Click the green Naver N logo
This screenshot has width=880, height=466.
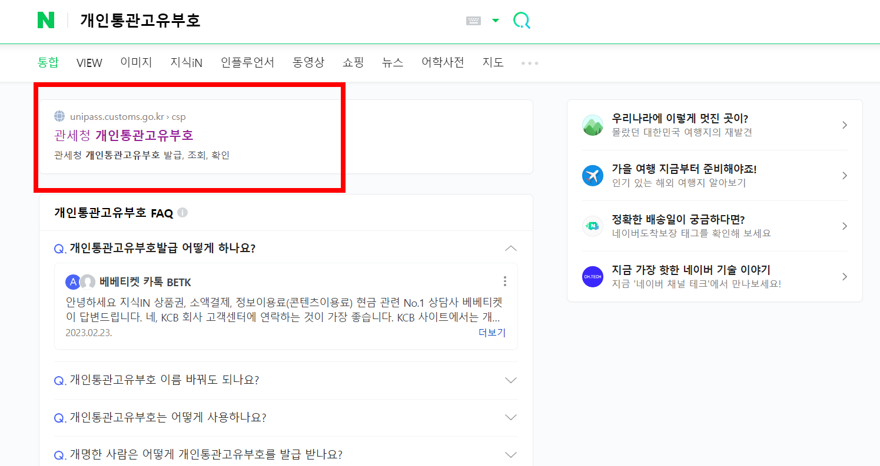pos(45,21)
